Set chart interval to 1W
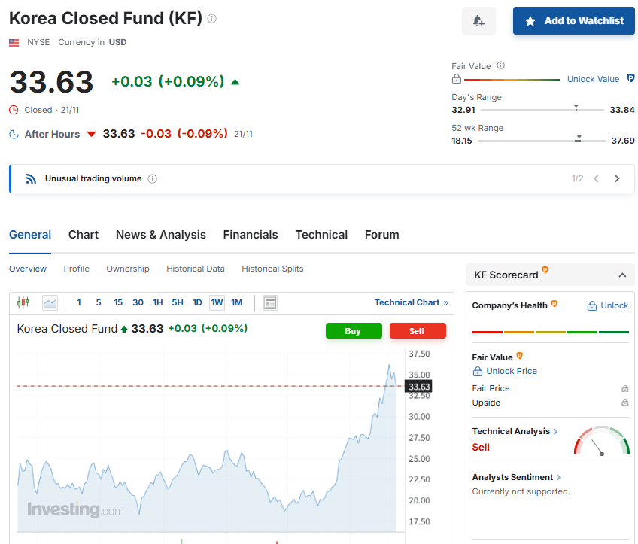Viewport: 638px width, 544px height. point(217,302)
